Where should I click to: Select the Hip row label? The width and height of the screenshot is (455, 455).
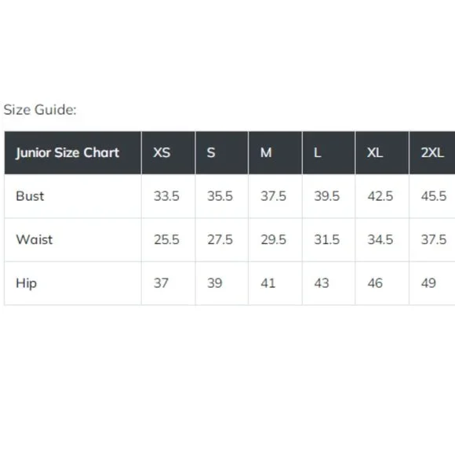(26, 283)
